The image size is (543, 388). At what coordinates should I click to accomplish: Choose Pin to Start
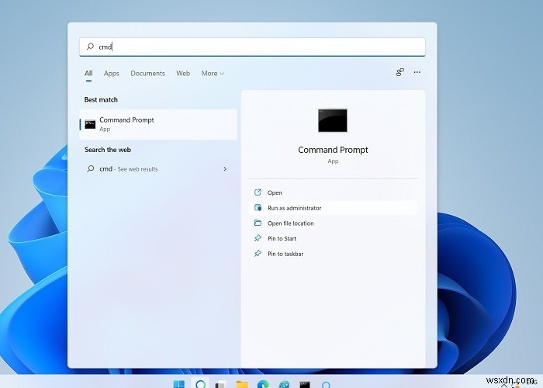coord(333,238)
